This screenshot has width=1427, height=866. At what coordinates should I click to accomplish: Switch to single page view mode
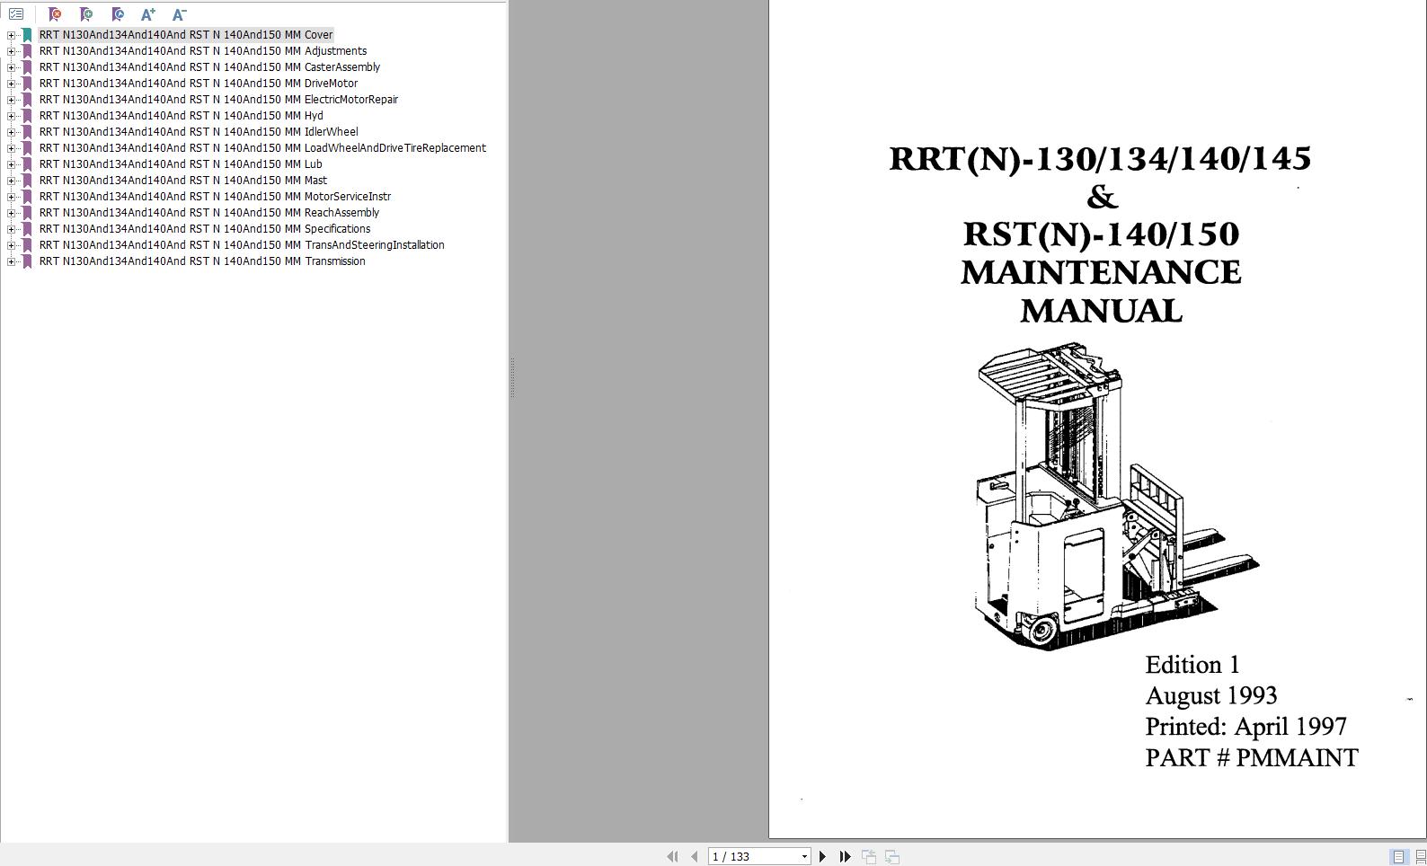[1398, 857]
